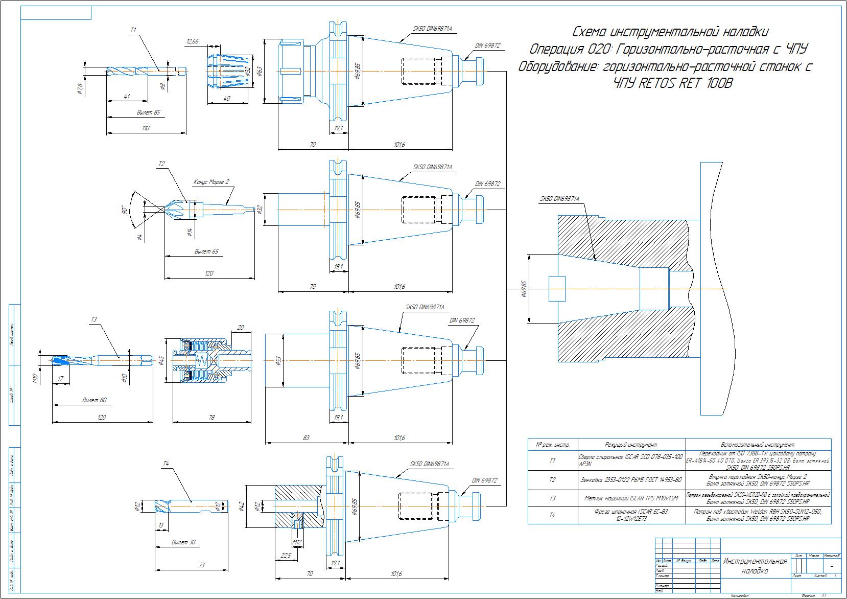Select the "M10" thread dimension
The width and height of the screenshot is (847, 599).
point(36,378)
